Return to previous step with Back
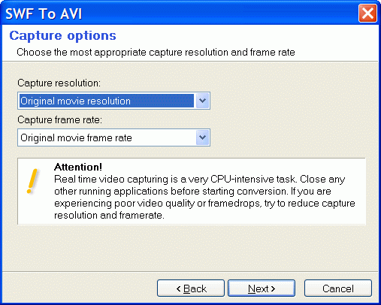 191,288
